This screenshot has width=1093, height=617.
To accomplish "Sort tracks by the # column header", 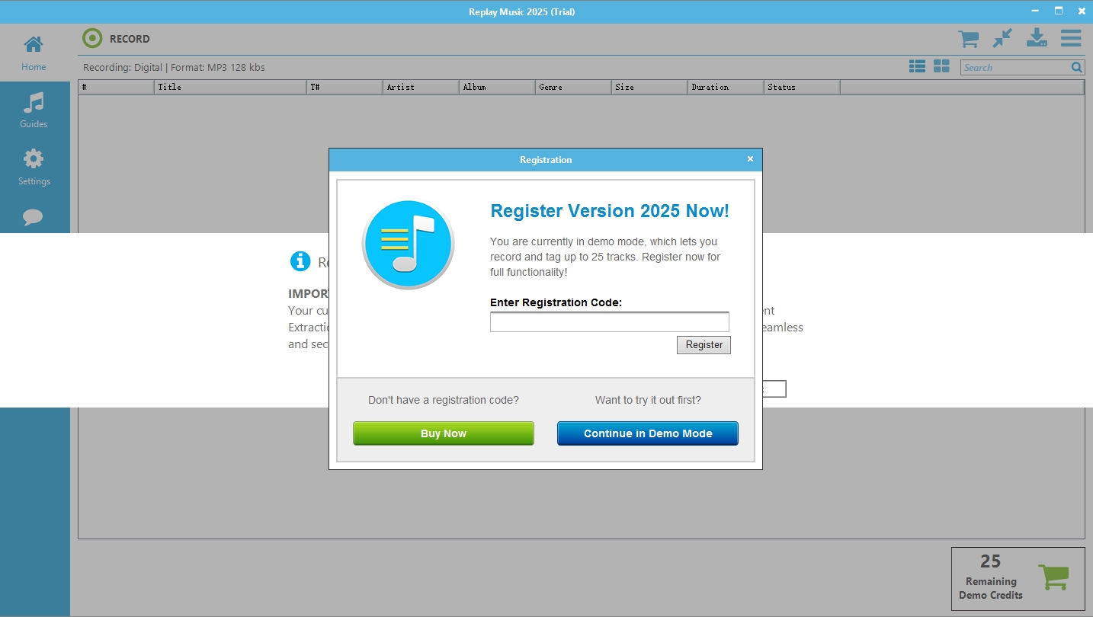I will click(x=116, y=87).
